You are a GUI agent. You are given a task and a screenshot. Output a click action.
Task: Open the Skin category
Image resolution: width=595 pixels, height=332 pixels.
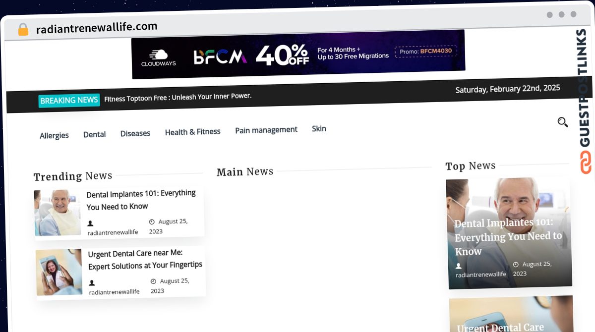click(319, 128)
